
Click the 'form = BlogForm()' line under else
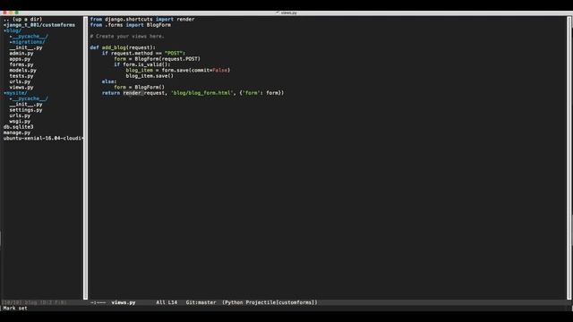pyautogui.click(x=140, y=88)
